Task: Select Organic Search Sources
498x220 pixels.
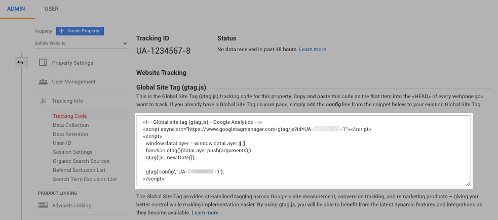Action: [x=81, y=161]
